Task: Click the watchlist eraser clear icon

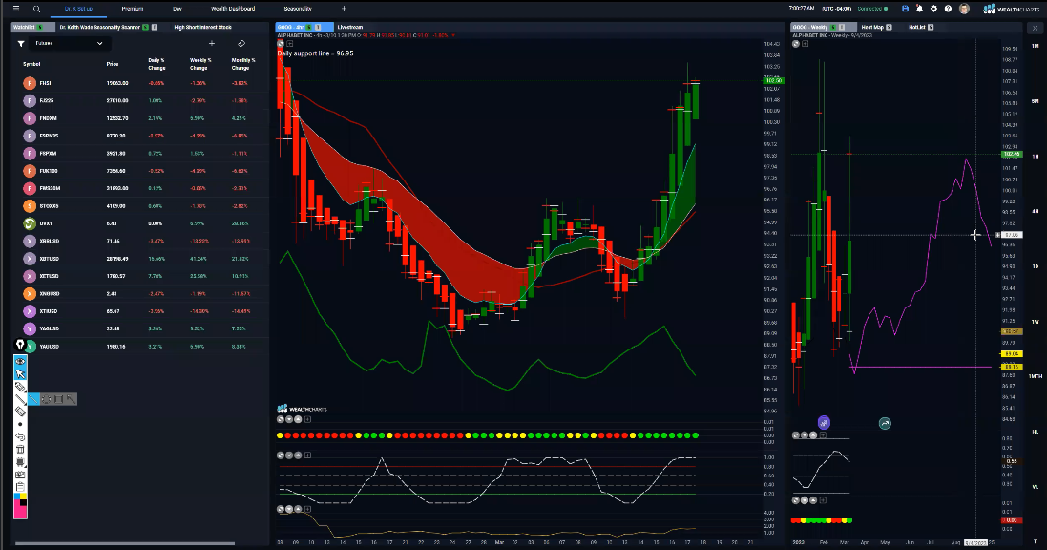Action: (241, 43)
